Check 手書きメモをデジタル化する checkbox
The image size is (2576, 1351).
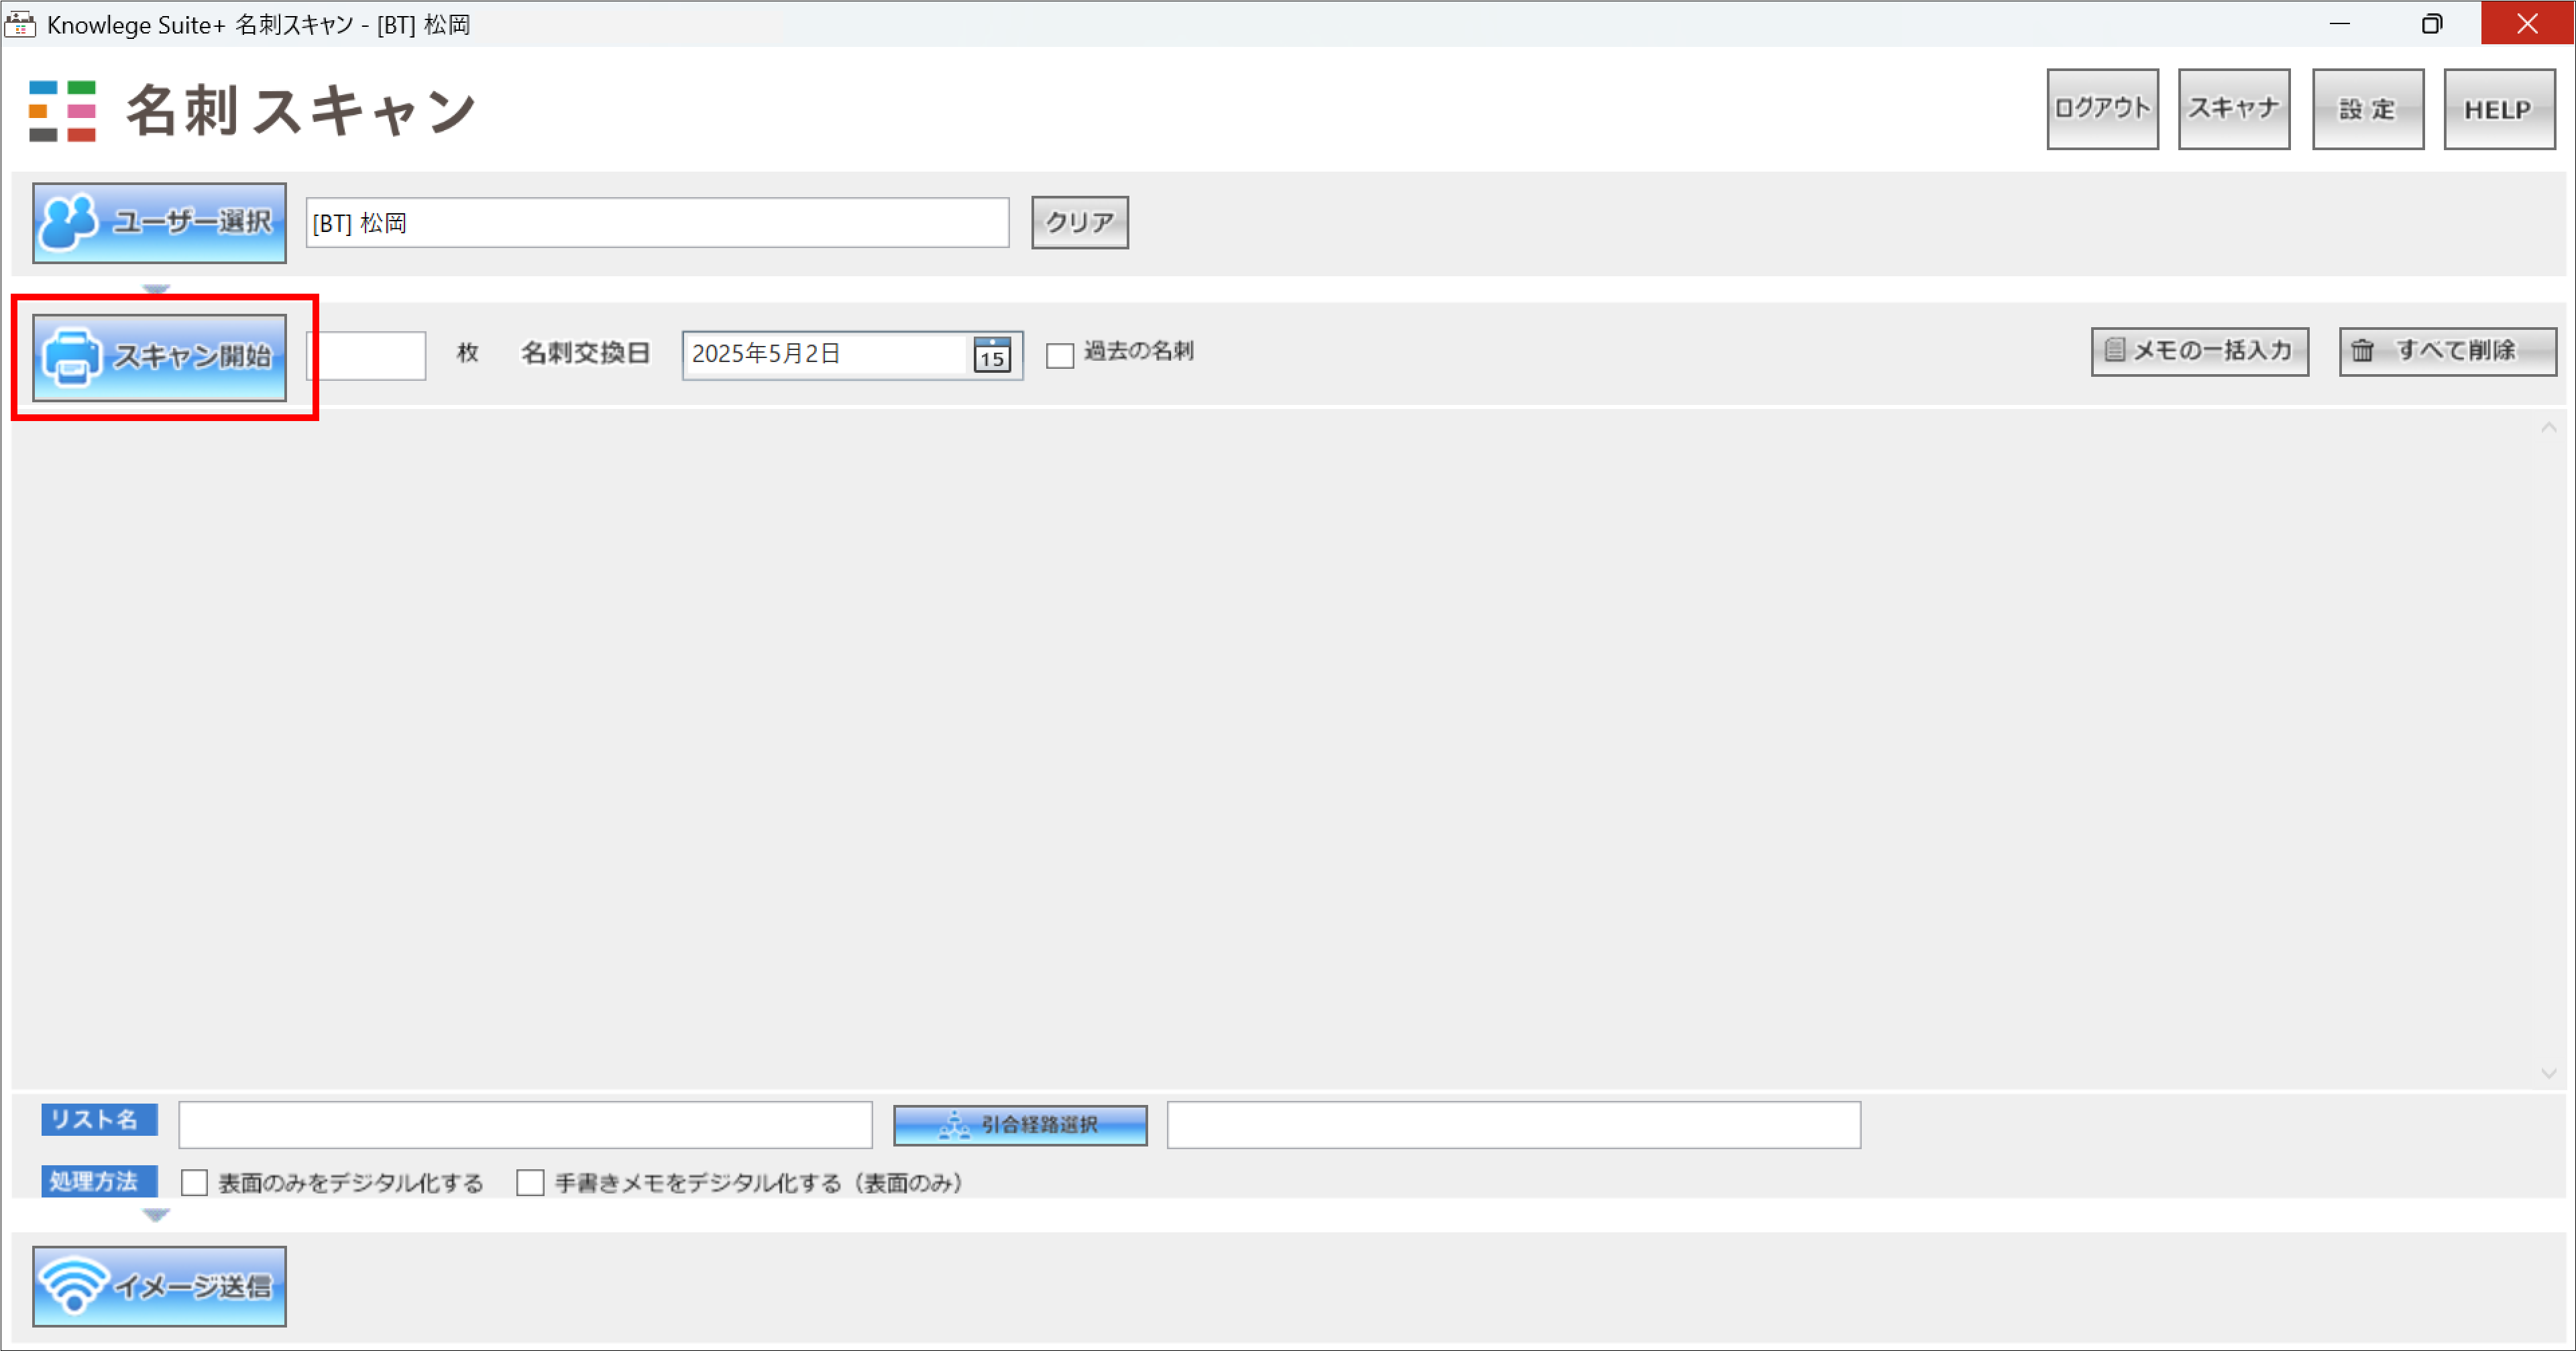click(x=530, y=1183)
